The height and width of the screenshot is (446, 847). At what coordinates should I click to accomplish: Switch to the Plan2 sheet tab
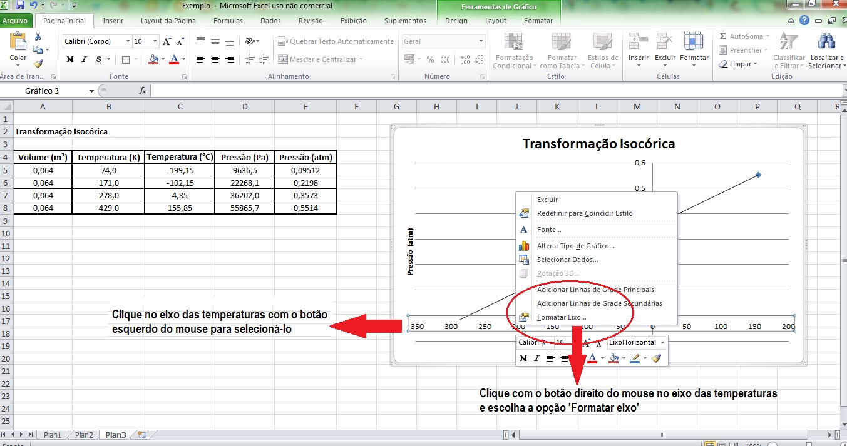click(x=83, y=435)
